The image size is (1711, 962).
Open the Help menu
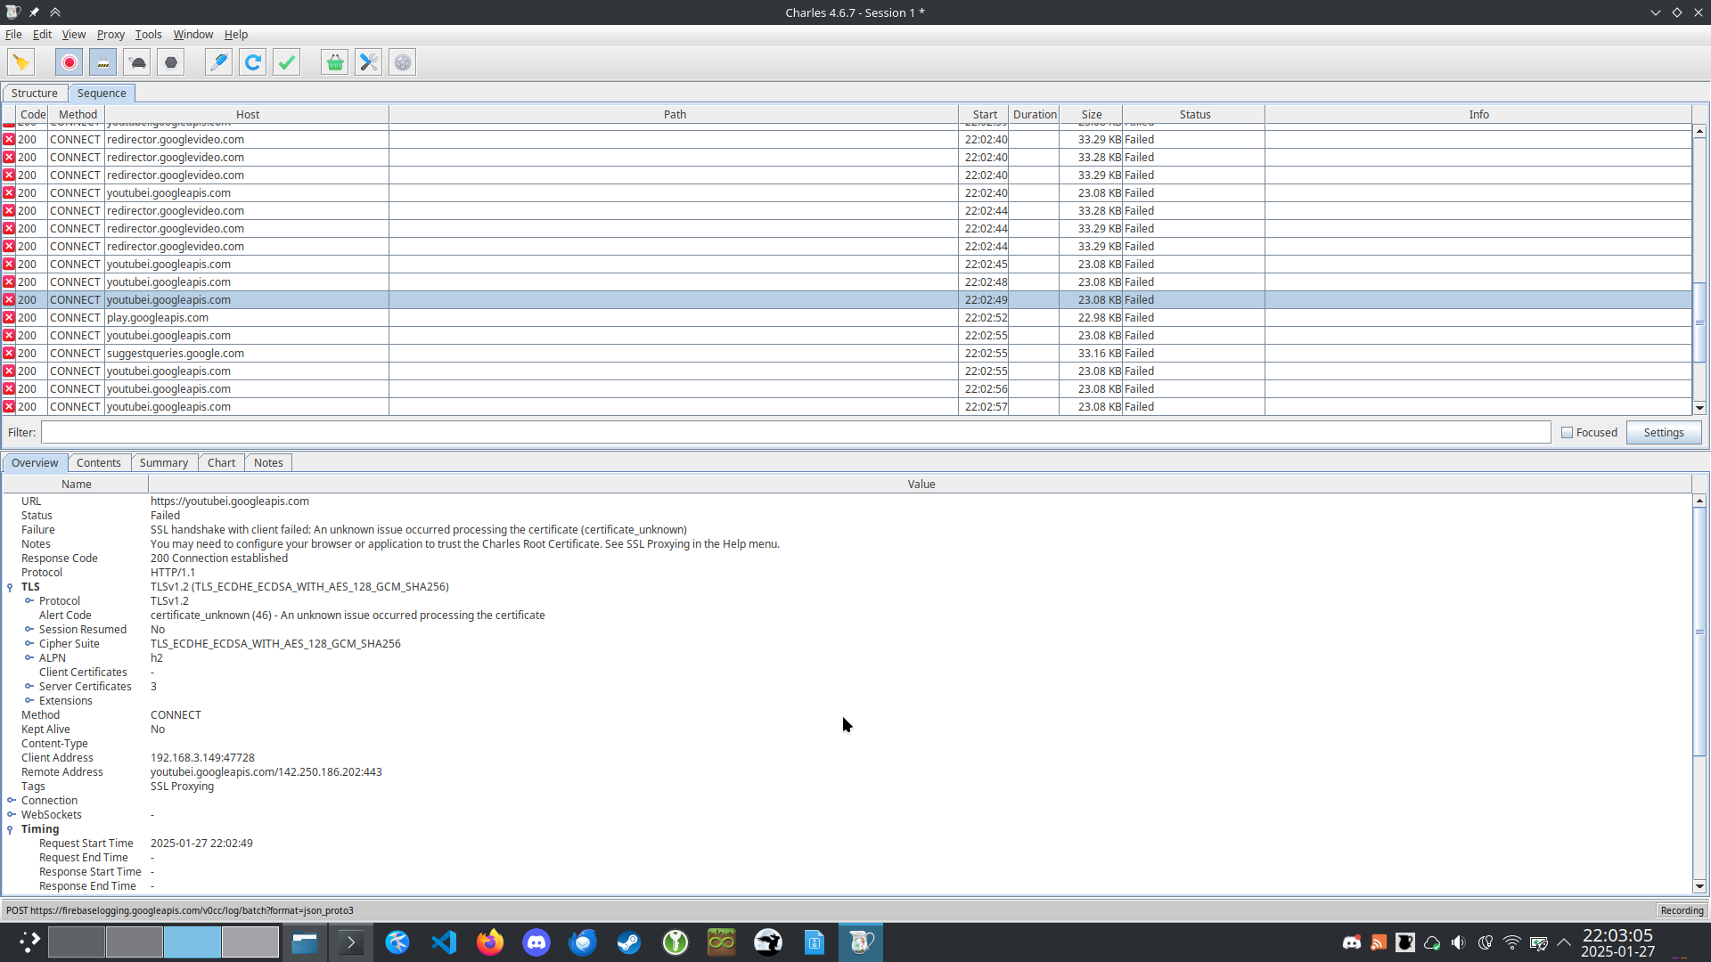click(236, 34)
